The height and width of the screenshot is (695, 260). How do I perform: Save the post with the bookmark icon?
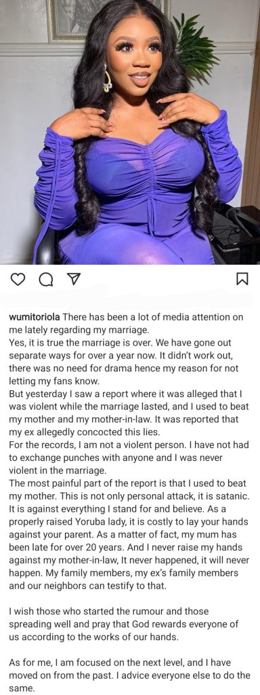[243, 279]
